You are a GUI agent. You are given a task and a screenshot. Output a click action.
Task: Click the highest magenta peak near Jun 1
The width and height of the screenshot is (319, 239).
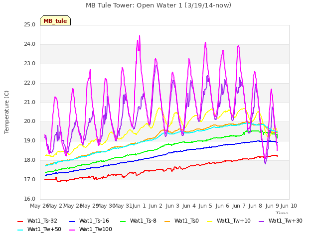pyautogui.click(x=140, y=36)
